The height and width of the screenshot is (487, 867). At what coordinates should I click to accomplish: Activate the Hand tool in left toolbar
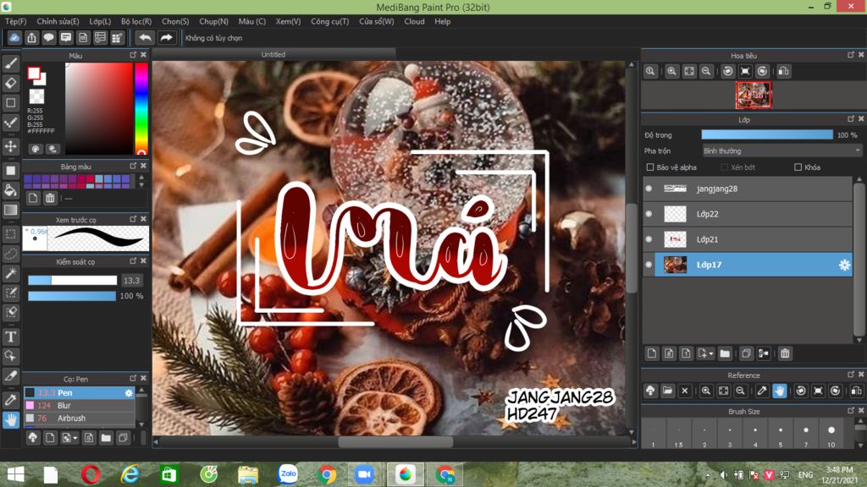[x=10, y=420]
